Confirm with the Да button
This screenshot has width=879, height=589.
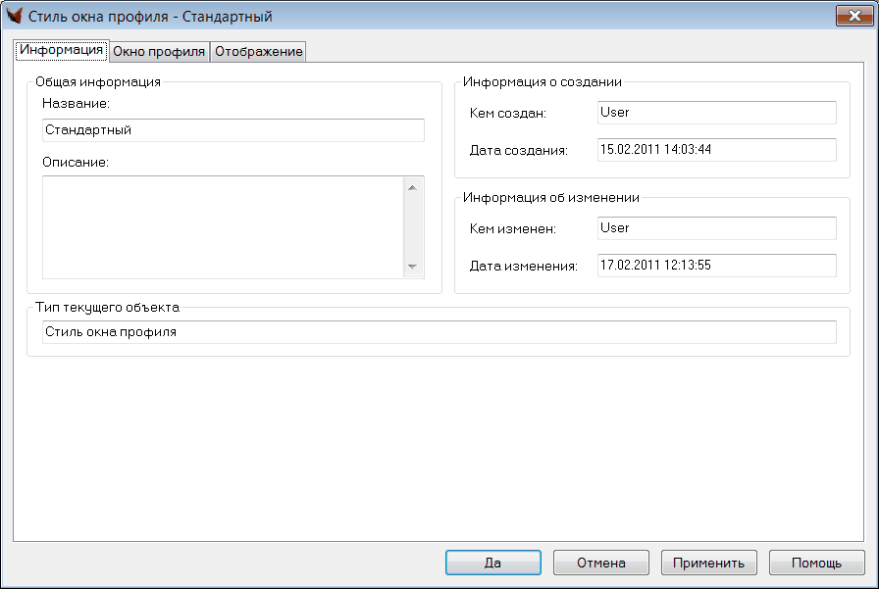[x=492, y=563]
